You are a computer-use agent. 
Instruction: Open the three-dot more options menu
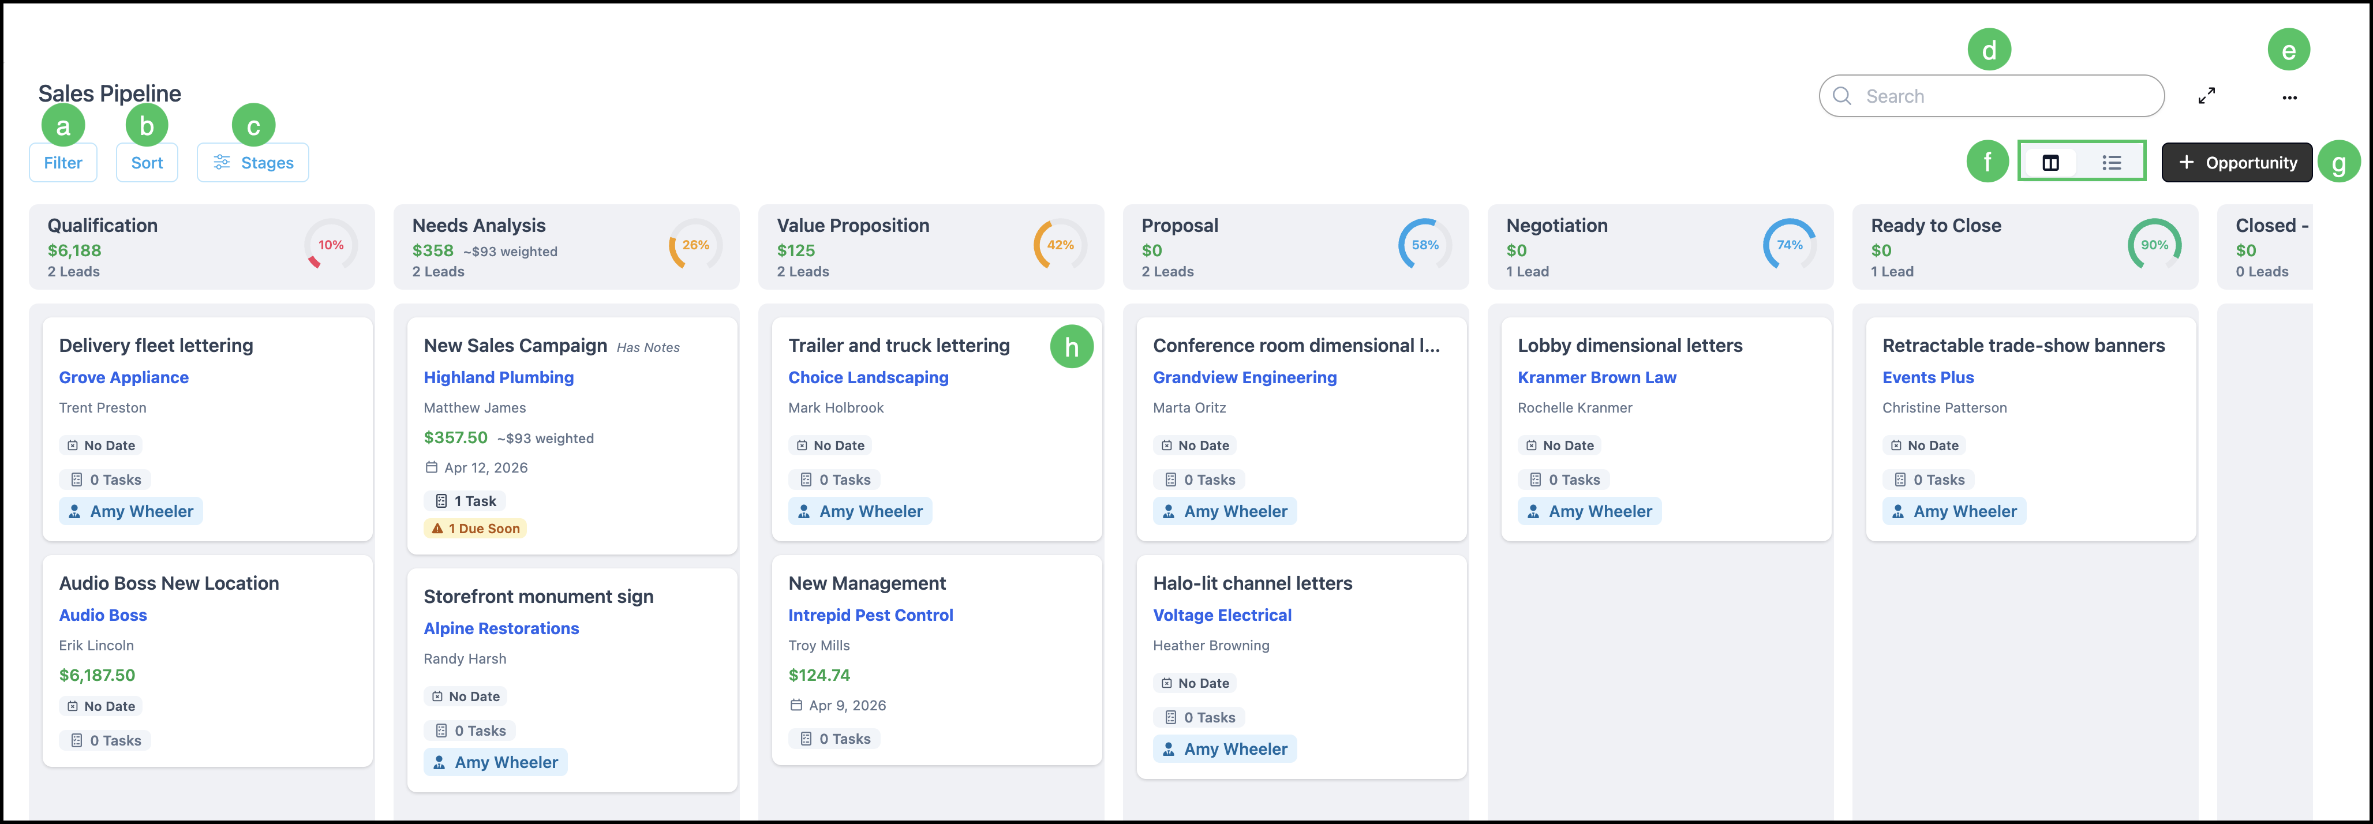(2289, 98)
